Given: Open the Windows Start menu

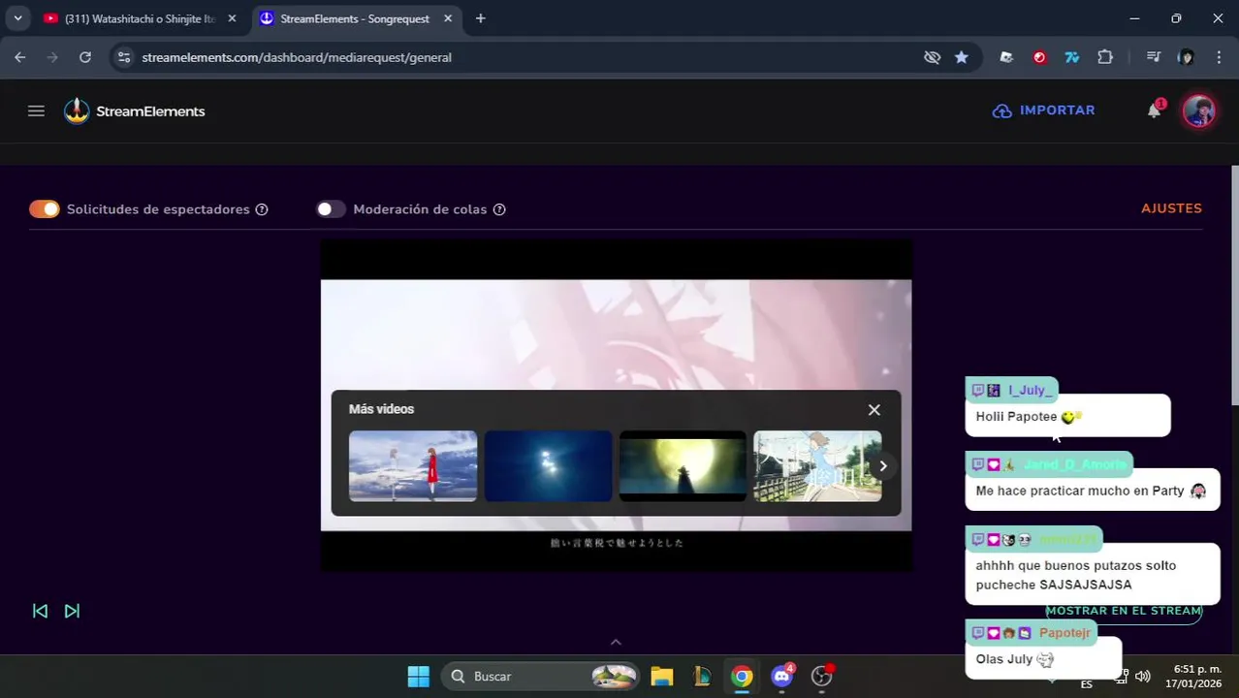Looking at the screenshot, I should tap(418, 677).
